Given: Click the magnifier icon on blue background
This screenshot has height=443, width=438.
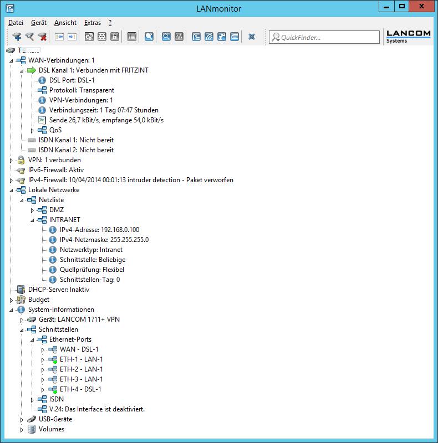Looking at the screenshot, I should (166, 37).
